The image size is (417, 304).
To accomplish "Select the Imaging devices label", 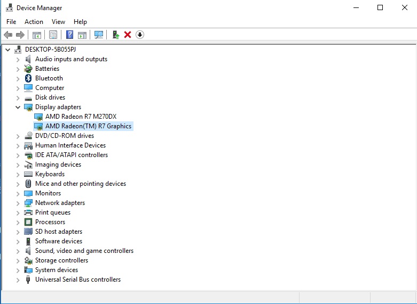I will pyautogui.click(x=58, y=165).
